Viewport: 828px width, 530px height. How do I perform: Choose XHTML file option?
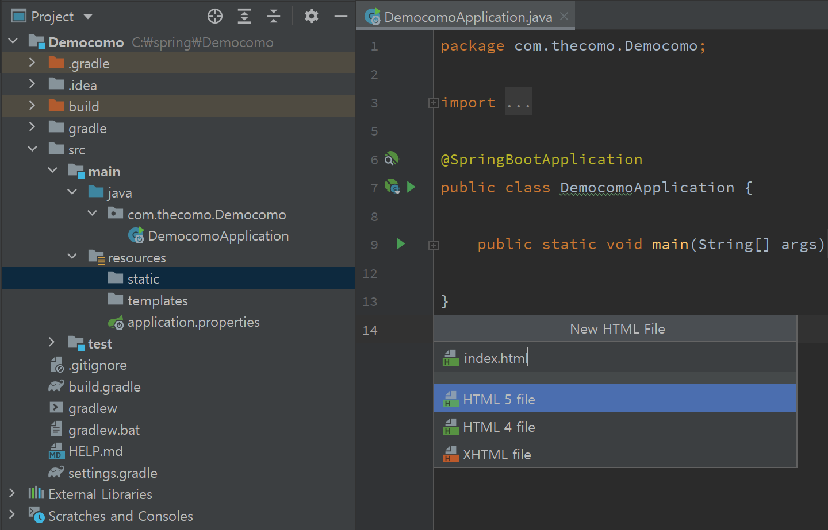(615, 454)
